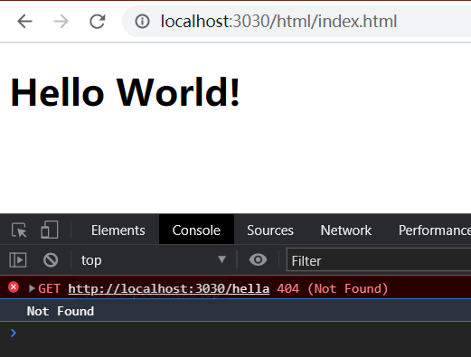Reload the page with the refresh icon
471x357 pixels.
[x=98, y=22]
